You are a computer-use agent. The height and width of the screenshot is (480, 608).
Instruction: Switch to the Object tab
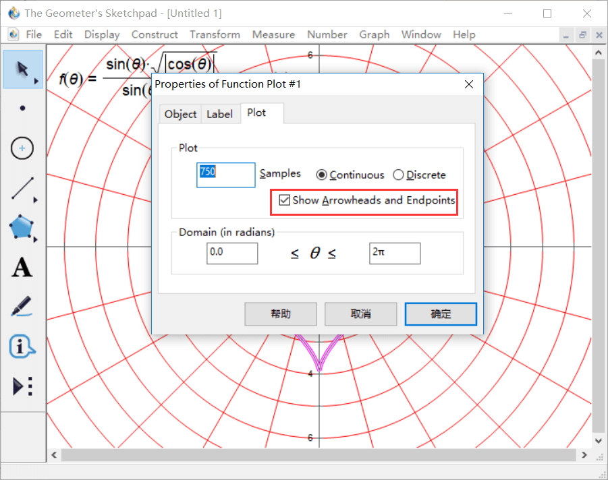pos(180,114)
